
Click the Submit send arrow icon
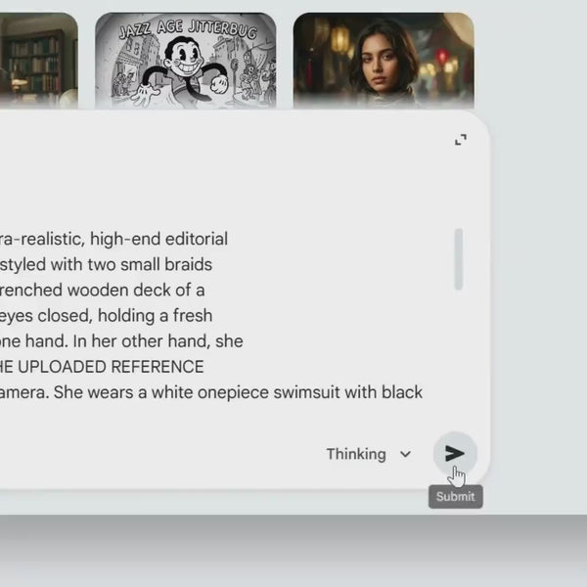tap(455, 454)
